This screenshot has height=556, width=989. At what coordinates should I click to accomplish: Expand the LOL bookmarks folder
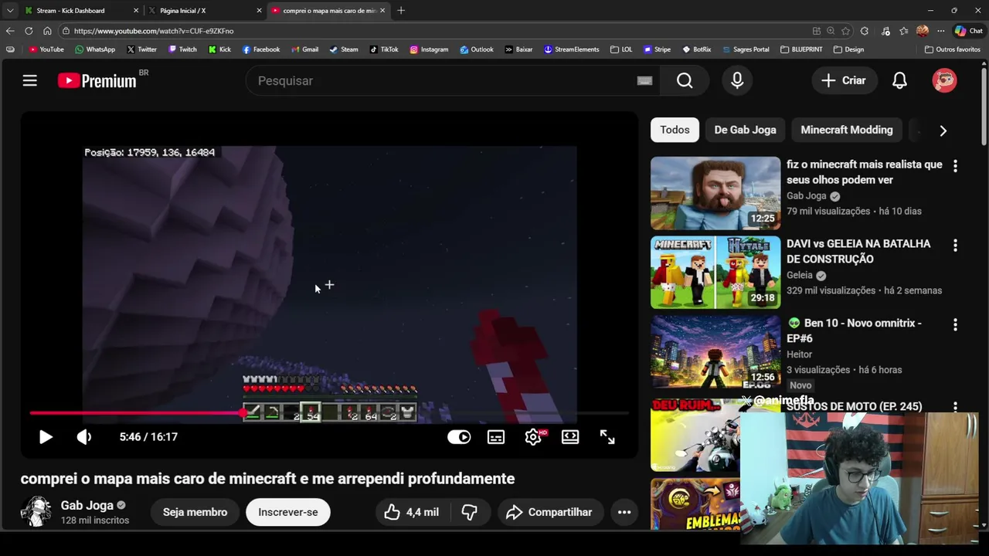(621, 49)
